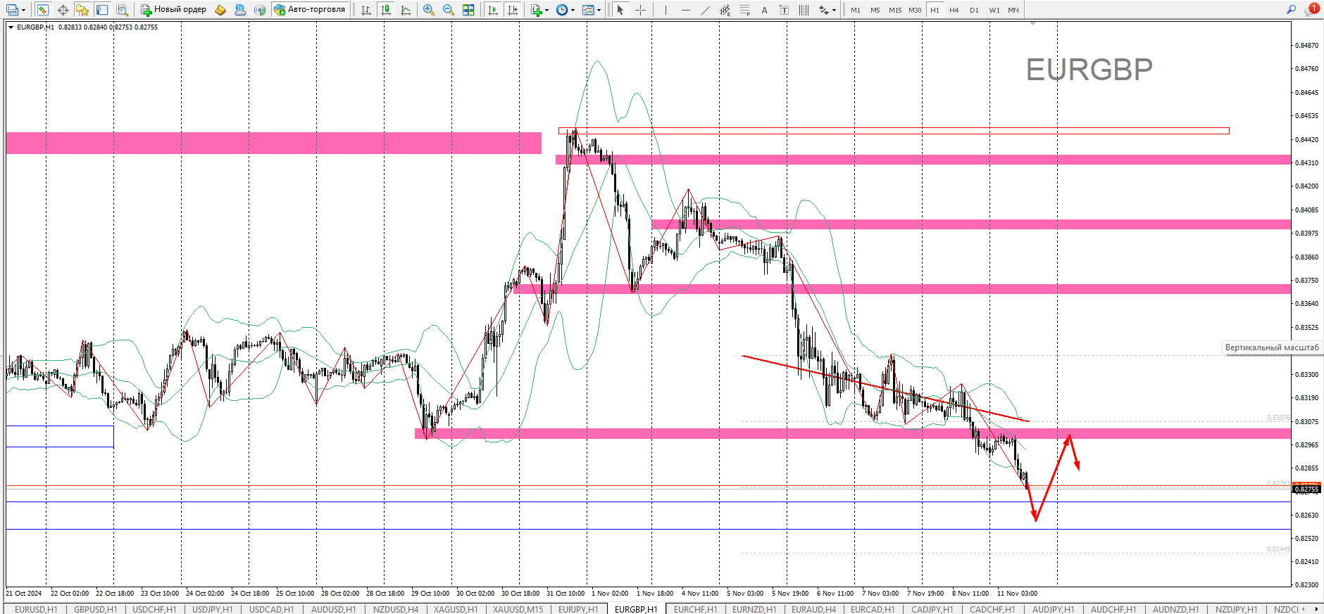The width and height of the screenshot is (1324, 614).
Task: Click the Новый ордер button
Action: coord(173,10)
